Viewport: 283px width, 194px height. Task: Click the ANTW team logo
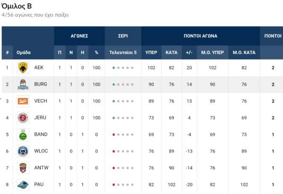coord(23,168)
